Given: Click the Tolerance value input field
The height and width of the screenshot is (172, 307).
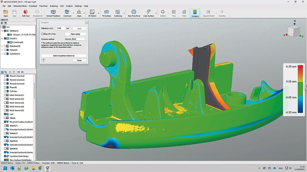Looking at the screenshot, I should (x=61, y=28).
